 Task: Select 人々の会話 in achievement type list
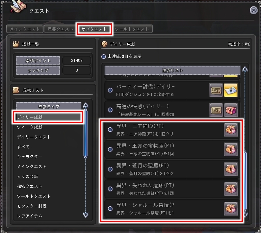coord(48,176)
